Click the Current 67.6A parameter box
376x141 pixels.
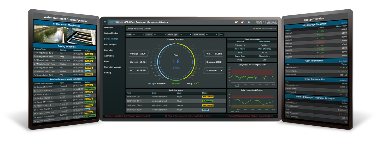click(138, 62)
